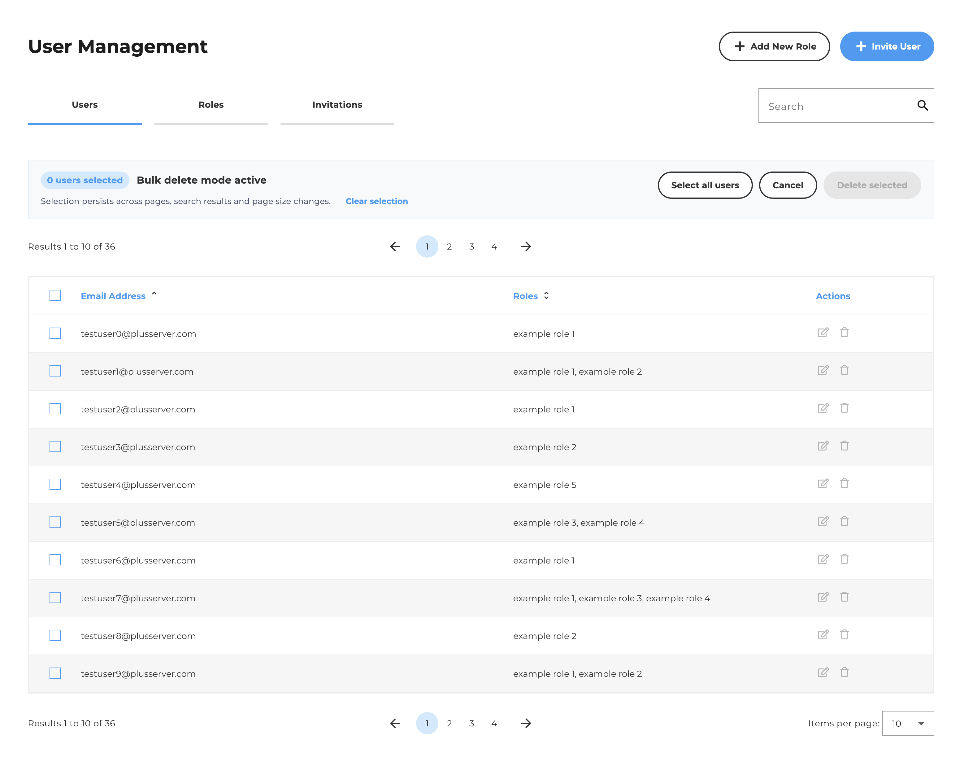
Task: Select testuser3@plusserver.com checkbox
Action: 55,447
